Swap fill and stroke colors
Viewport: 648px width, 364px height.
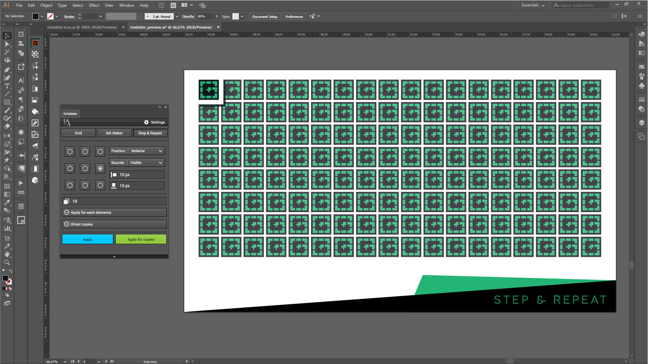(10, 271)
